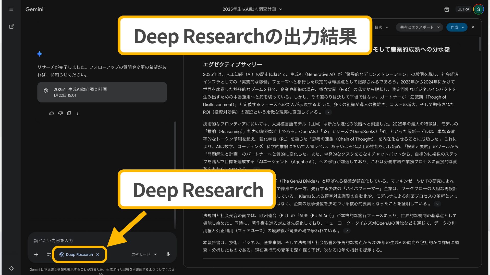Give the research a thumbs up
The image size is (490, 275).
point(52,113)
